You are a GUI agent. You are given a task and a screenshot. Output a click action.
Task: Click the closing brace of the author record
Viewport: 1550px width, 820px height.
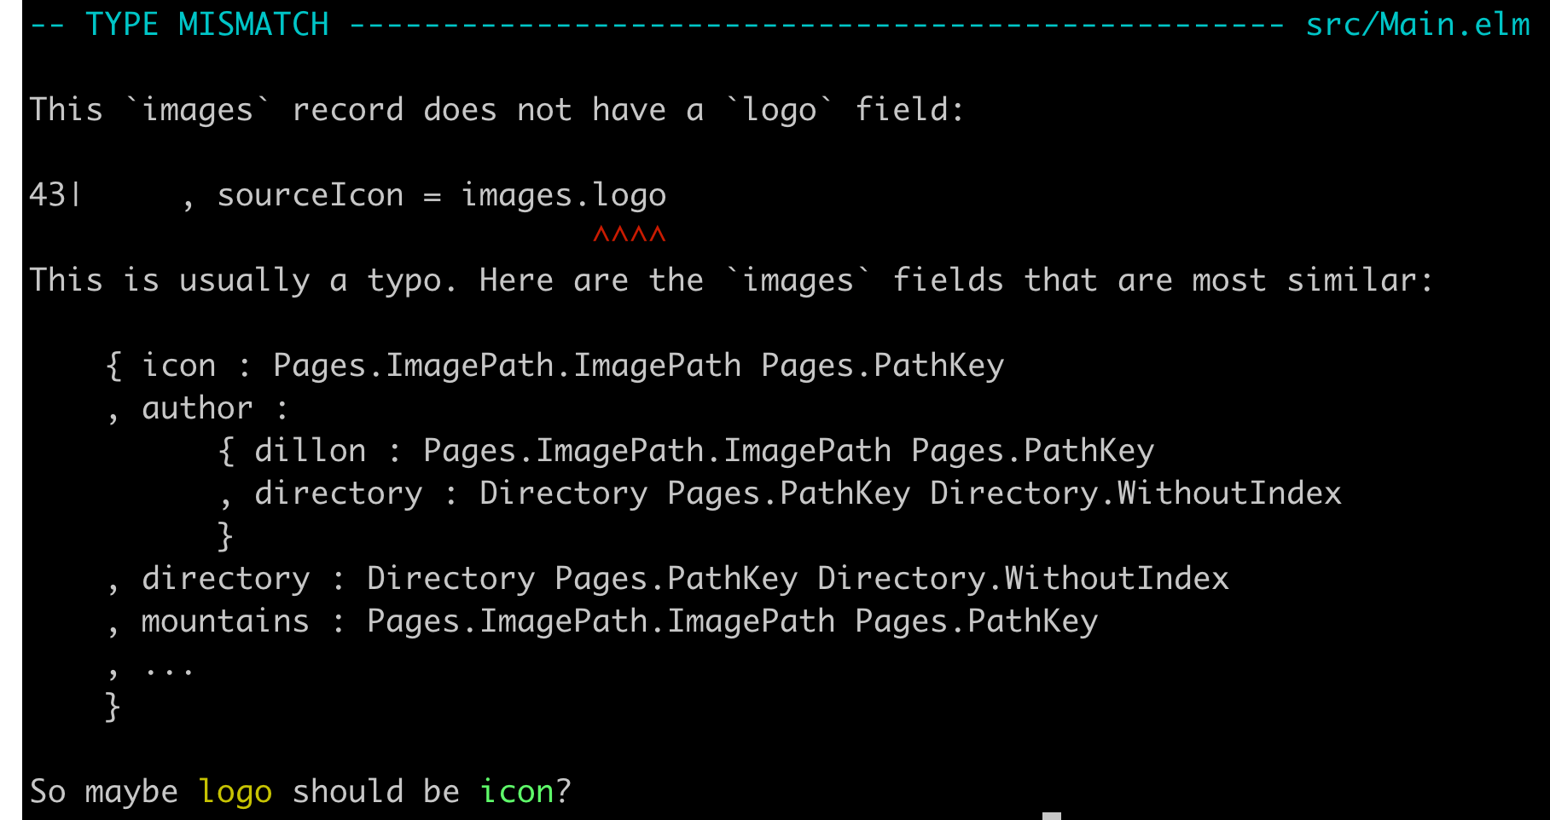pyautogui.click(x=225, y=536)
